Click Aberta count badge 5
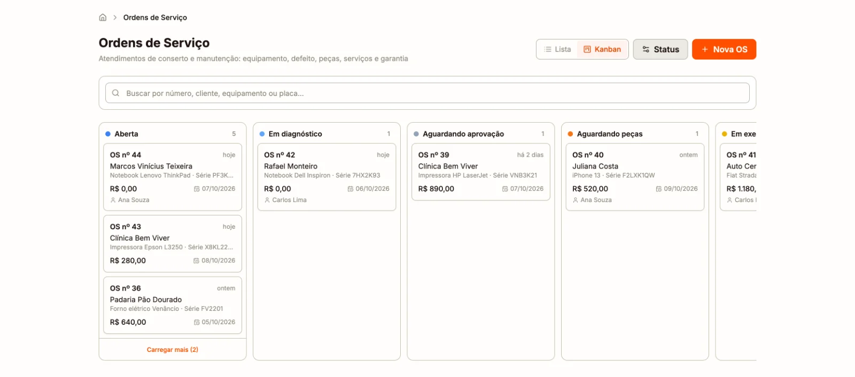The image size is (855, 377). [x=234, y=134]
